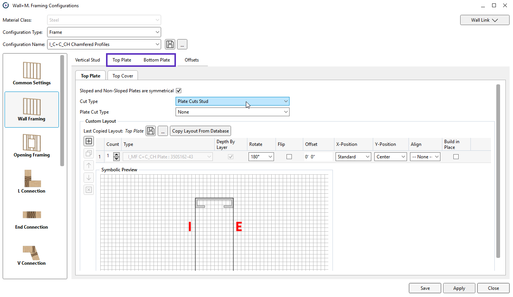Open the Top Cover sub-tab
Viewport: 513px width, 297px height.
pyautogui.click(x=123, y=76)
